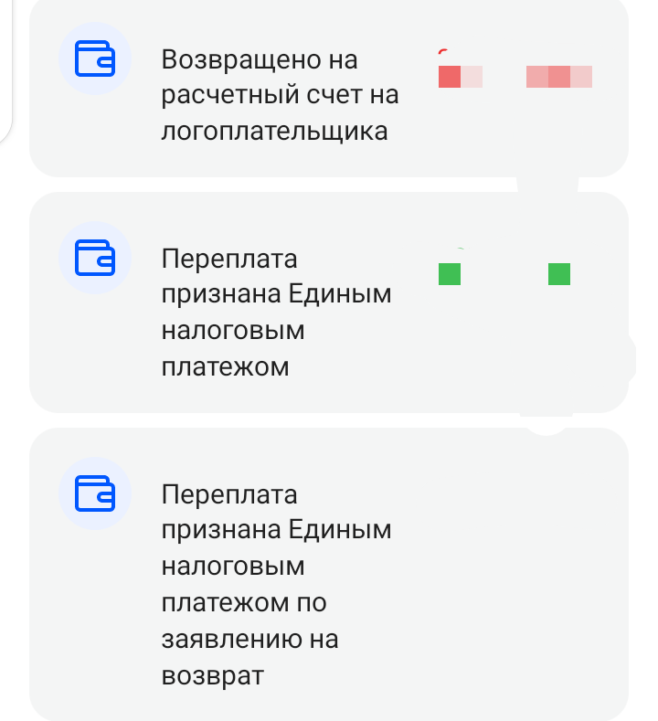Select the word 'логоплательщика' in first card
The width and height of the screenshot is (658, 721).
tap(274, 132)
